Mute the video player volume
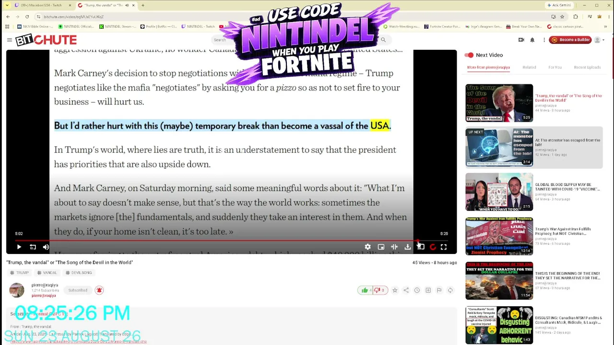The width and height of the screenshot is (614, 345). tap(46, 247)
